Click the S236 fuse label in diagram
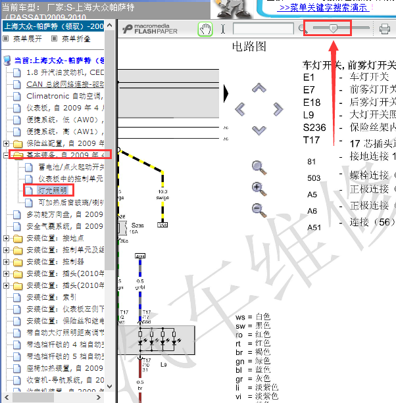The image size is (396, 403). pos(137,225)
